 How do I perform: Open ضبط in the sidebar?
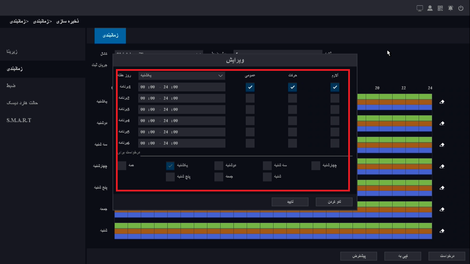click(x=43, y=86)
